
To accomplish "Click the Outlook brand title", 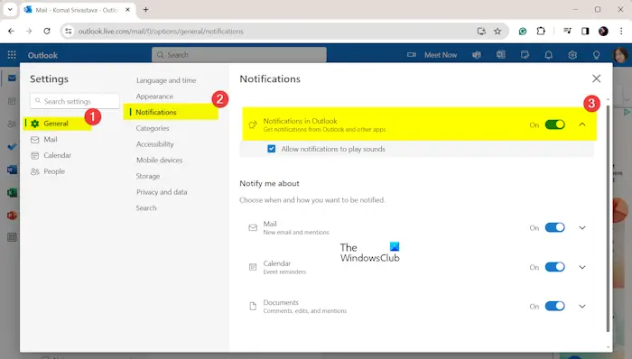I will point(42,55).
